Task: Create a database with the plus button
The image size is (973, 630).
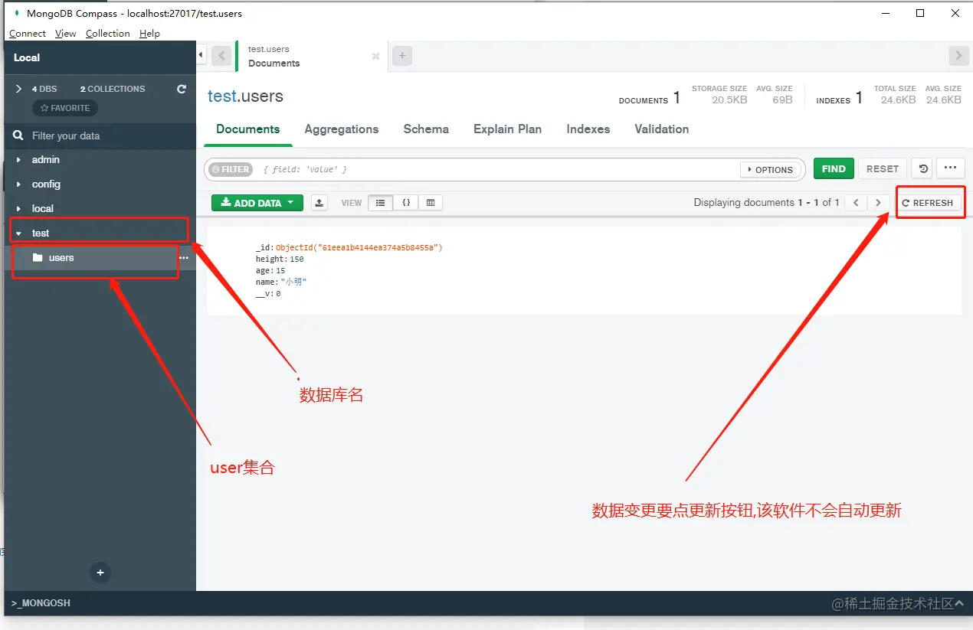Action: click(100, 572)
